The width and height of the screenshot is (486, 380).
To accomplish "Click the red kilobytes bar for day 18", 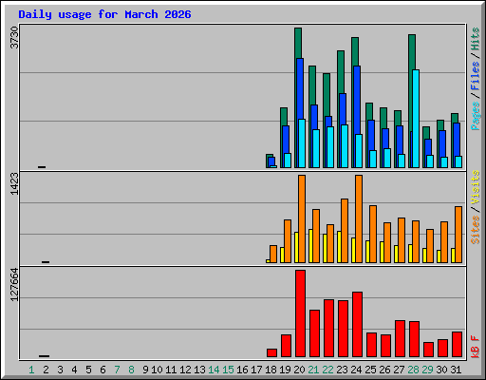I will click(x=272, y=352).
